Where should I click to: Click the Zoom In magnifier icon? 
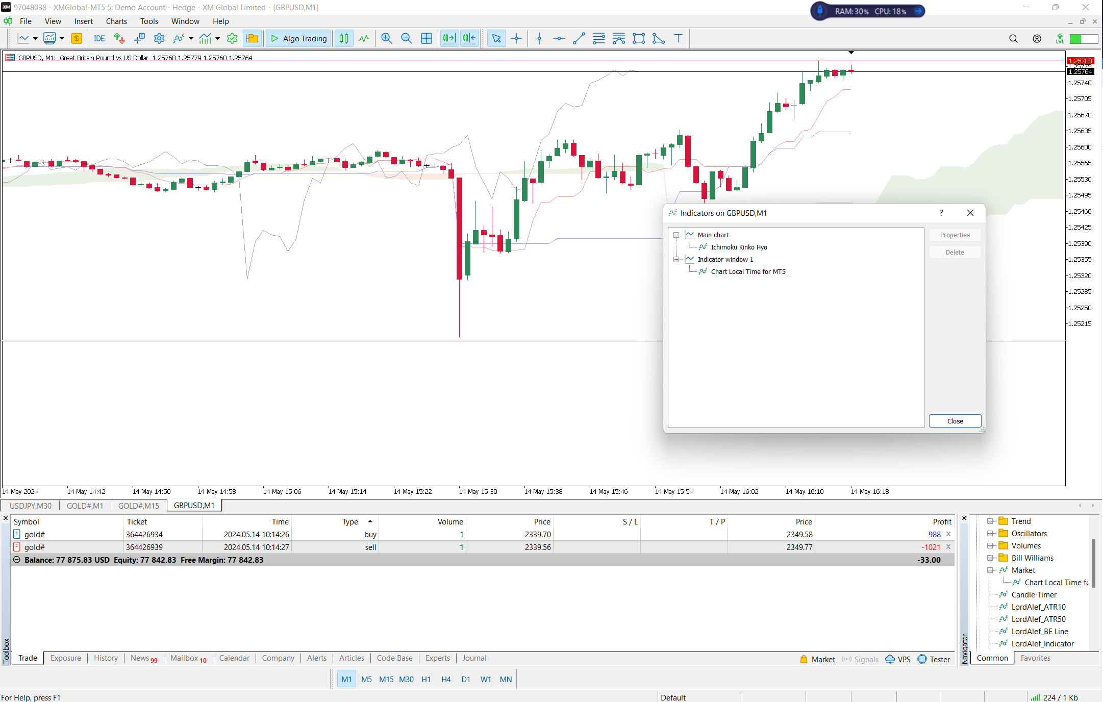point(386,38)
